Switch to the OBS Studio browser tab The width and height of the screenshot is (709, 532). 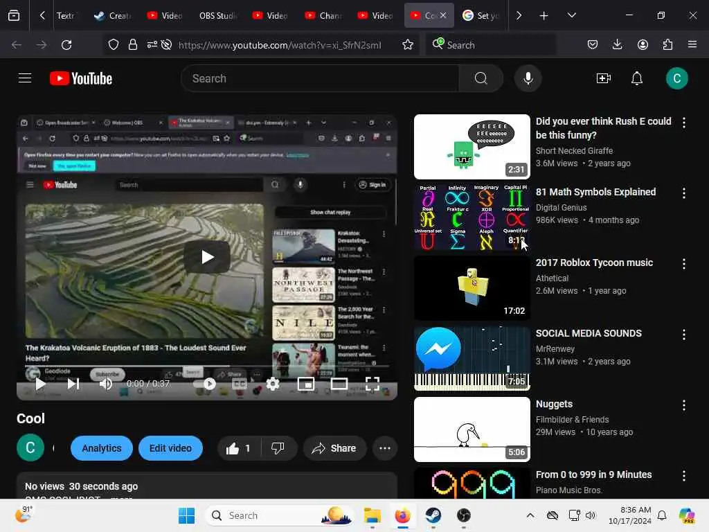click(x=218, y=15)
